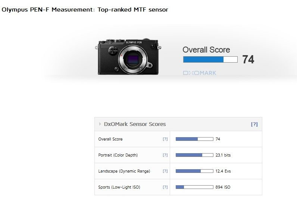Collapse the DxOMark Sensor Scores triangle
The image size is (297, 199).
pos(100,124)
